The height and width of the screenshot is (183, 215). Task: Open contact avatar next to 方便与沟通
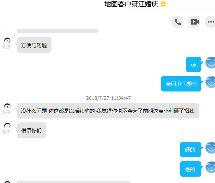pos(7,43)
